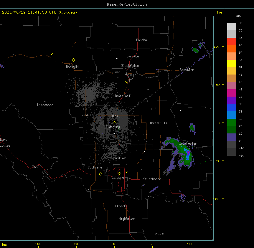Viewport: 254px width, 248px height.
Task: Select the yellow diamond marker between Olds and Didsbury
Action: 114,123
